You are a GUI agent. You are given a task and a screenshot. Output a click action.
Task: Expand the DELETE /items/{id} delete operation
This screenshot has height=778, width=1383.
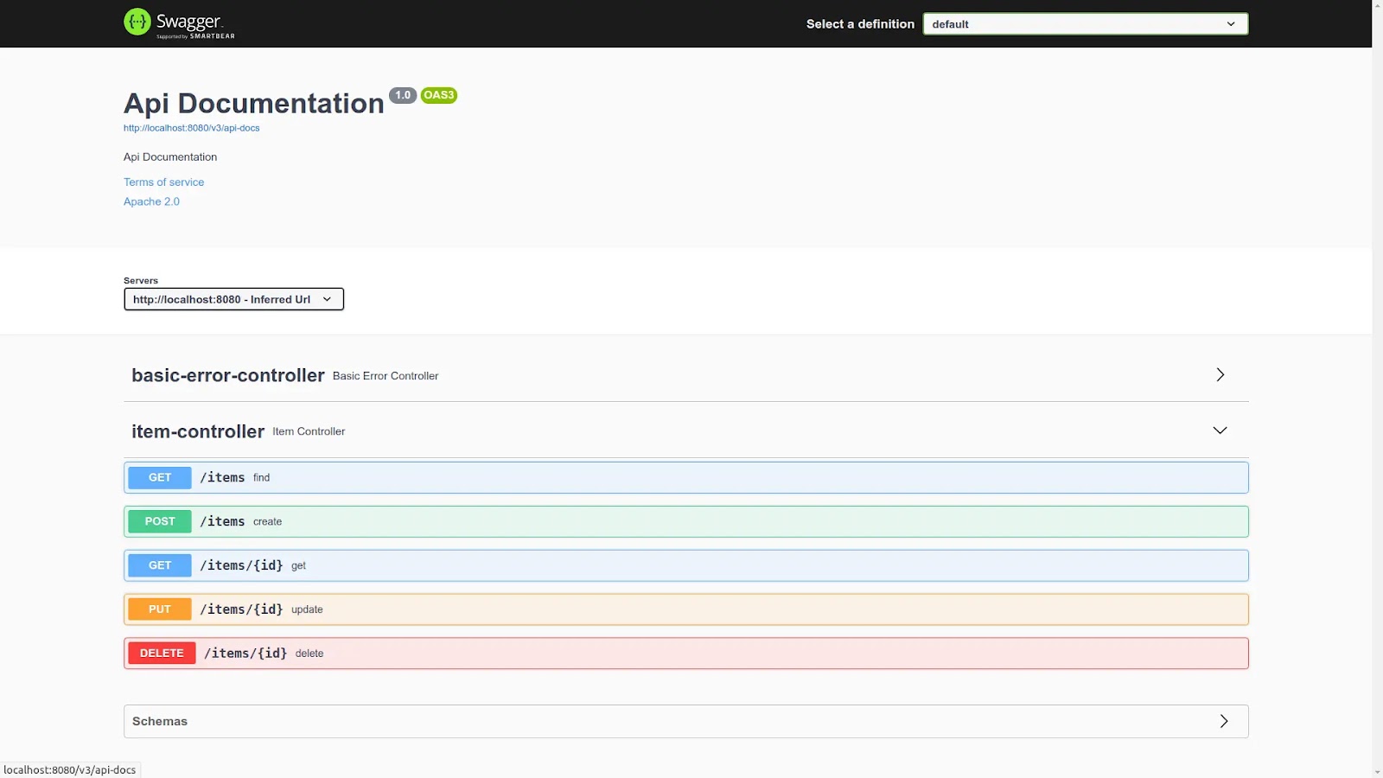tap(686, 654)
